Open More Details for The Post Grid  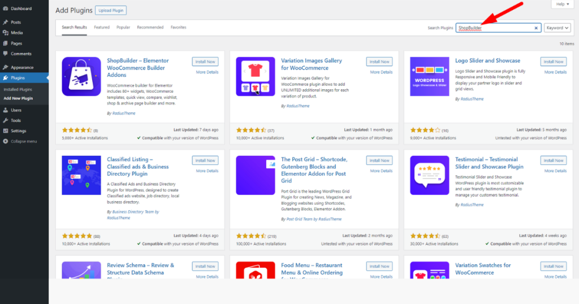tap(381, 171)
